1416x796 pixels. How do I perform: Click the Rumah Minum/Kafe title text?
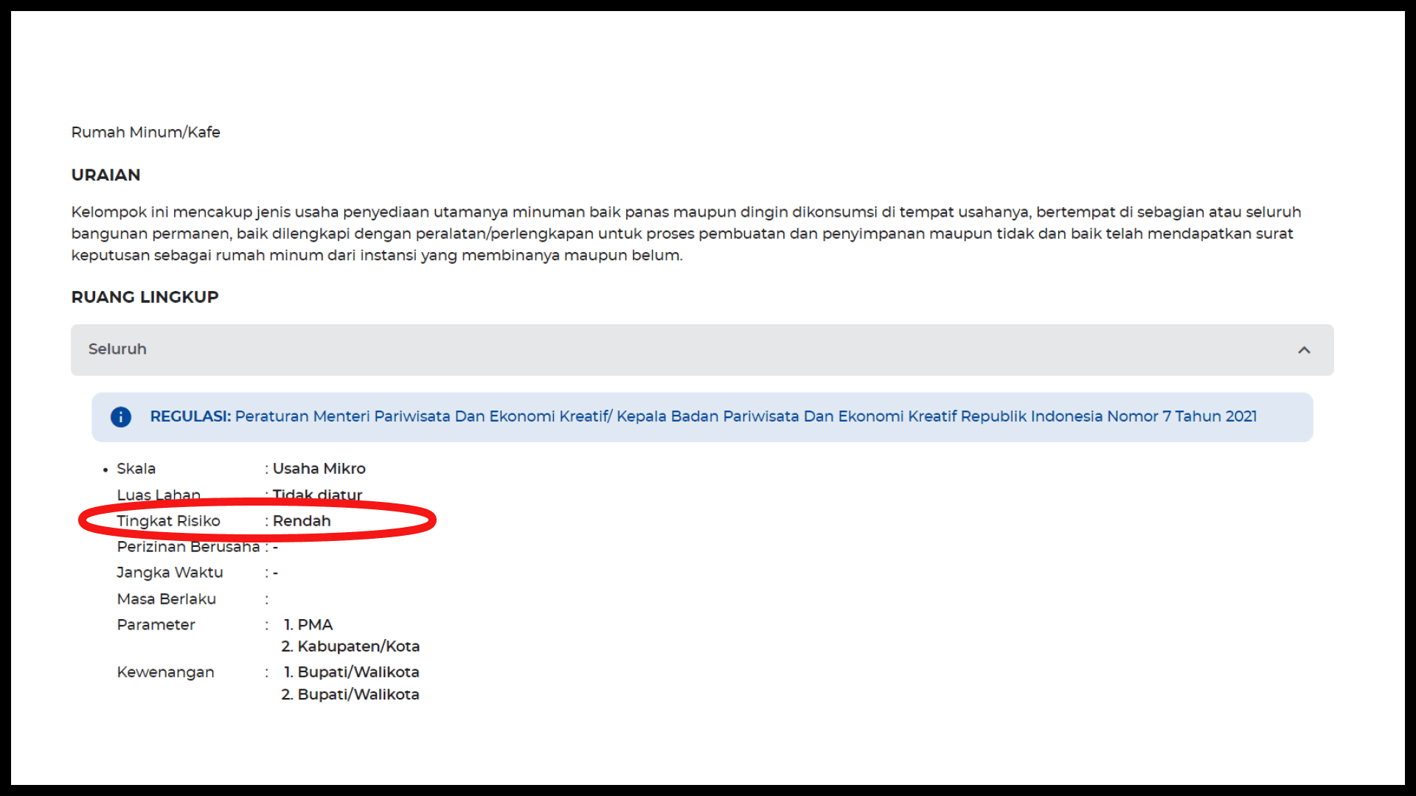pyautogui.click(x=145, y=133)
